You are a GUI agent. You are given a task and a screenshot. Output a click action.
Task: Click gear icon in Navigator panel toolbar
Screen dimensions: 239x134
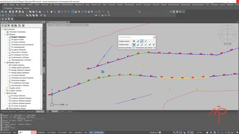pyautogui.click(x=23, y=26)
